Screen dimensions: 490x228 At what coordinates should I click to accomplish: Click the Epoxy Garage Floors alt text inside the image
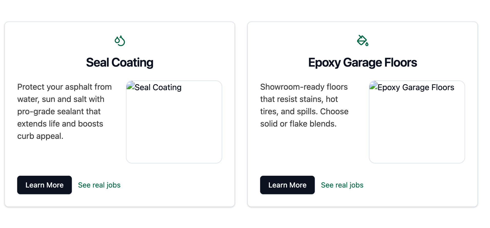pyautogui.click(x=416, y=87)
